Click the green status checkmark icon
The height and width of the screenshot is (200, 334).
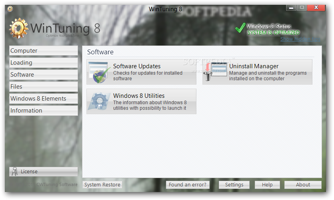tap(240, 28)
